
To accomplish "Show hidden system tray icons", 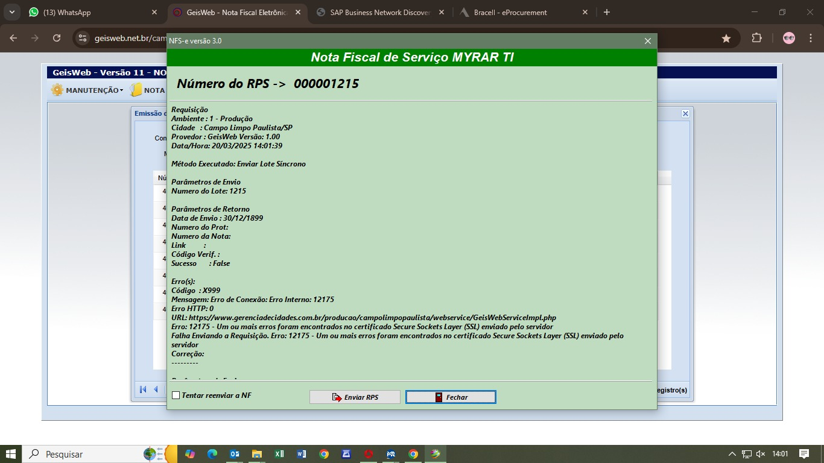I will click(x=732, y=454).
